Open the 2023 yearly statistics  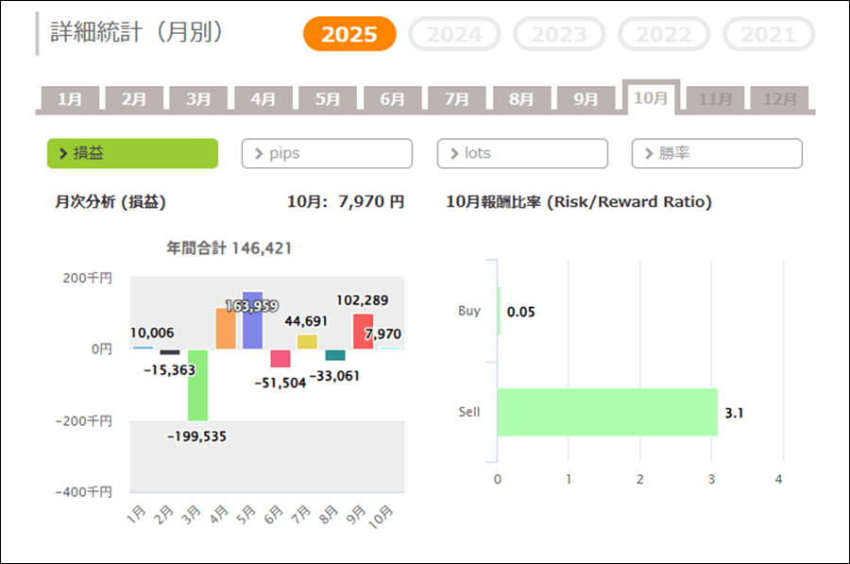pyautogui.click(x=559, y=35)
